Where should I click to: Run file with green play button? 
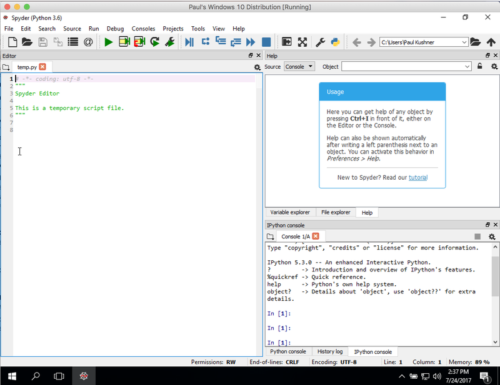tap(108, 42)
